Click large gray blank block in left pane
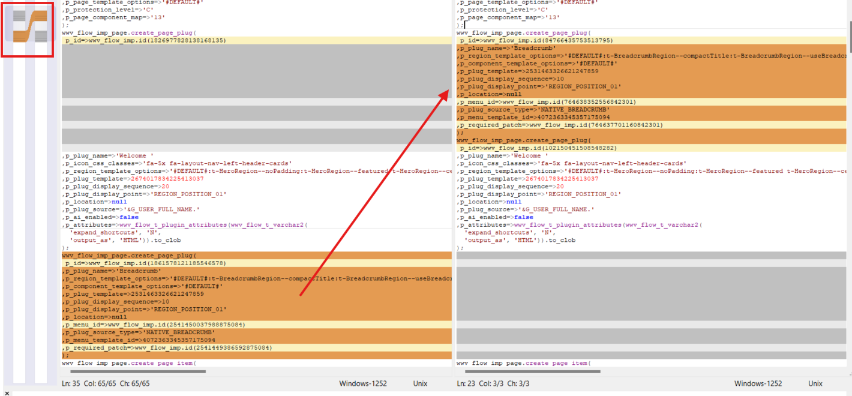Viewport: 852px width, 396px height. tap(256, 72)
